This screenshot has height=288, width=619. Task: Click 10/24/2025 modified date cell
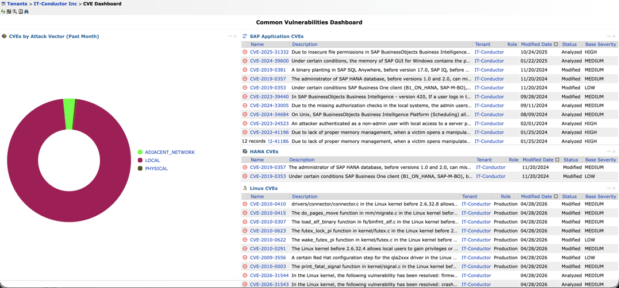click(533, 52)
